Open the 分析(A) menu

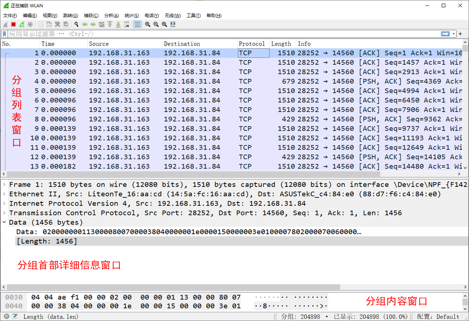pos(111,16)
